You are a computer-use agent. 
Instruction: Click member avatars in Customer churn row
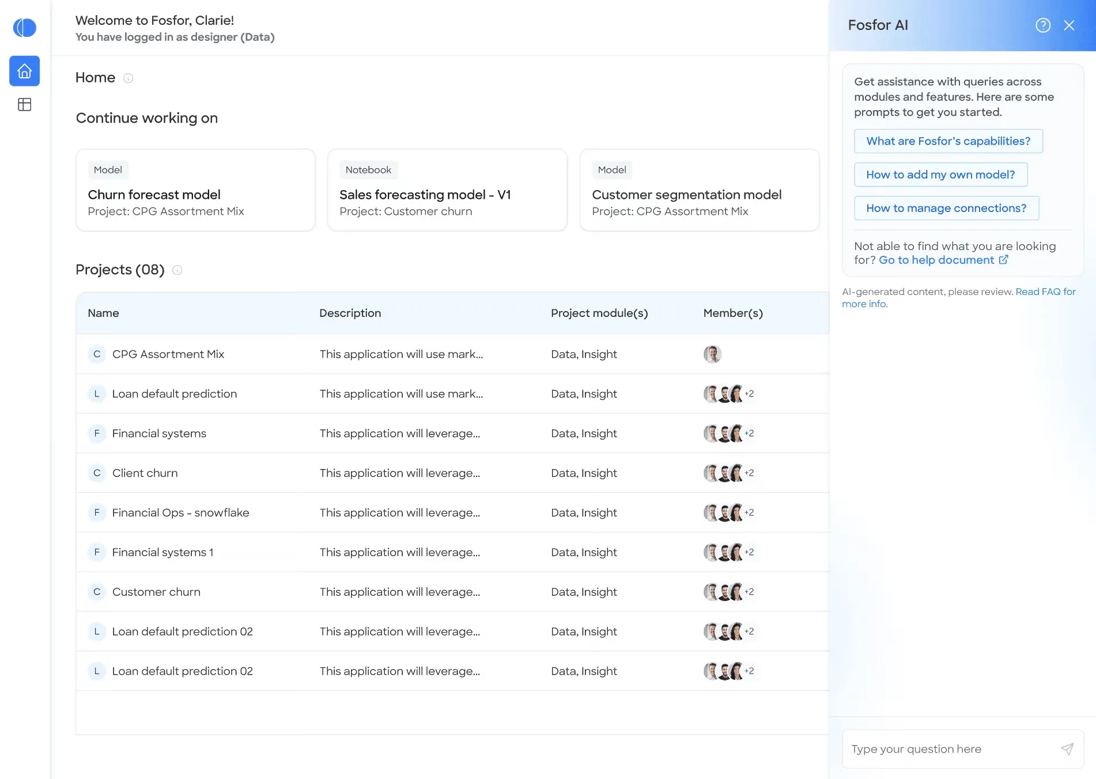(729, 592)
